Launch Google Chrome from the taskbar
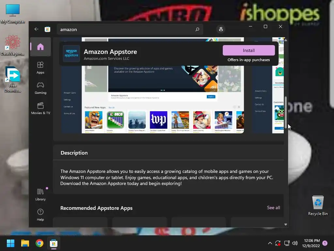 (x=39, y=243)
